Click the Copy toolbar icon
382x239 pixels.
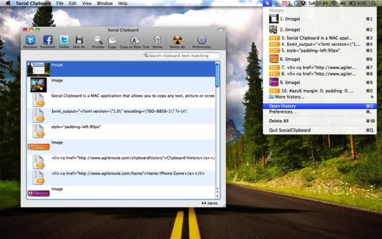(112, 41)
